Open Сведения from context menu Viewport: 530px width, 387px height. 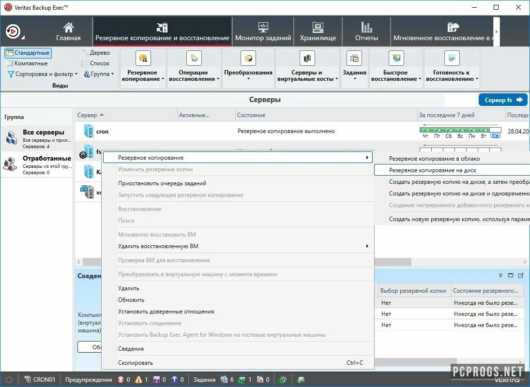click(x=131, y=349)
